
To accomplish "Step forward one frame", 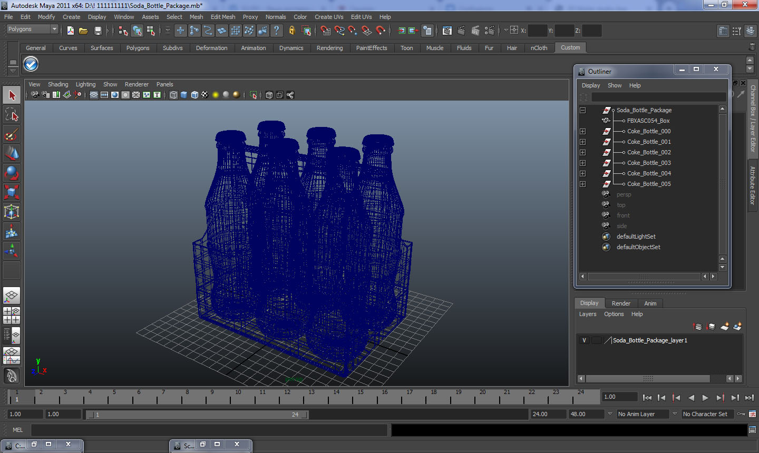I will 735,398.
